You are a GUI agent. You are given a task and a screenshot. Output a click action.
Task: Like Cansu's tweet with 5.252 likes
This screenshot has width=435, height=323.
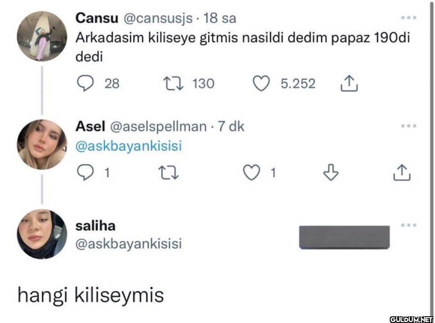pyautogui.click(x=262, y=84)
